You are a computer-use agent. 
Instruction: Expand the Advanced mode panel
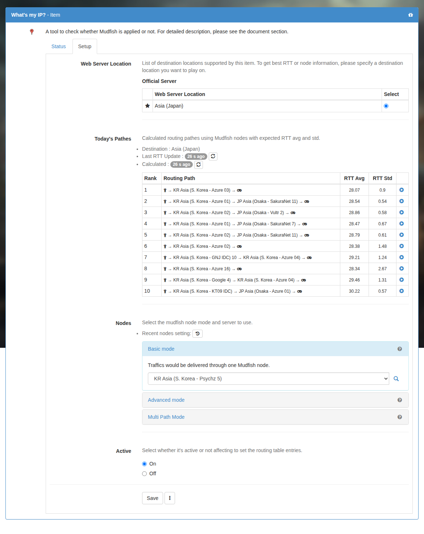coord(166,400)
